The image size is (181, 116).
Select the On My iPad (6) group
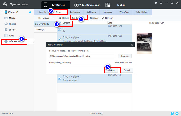point(46,24)
